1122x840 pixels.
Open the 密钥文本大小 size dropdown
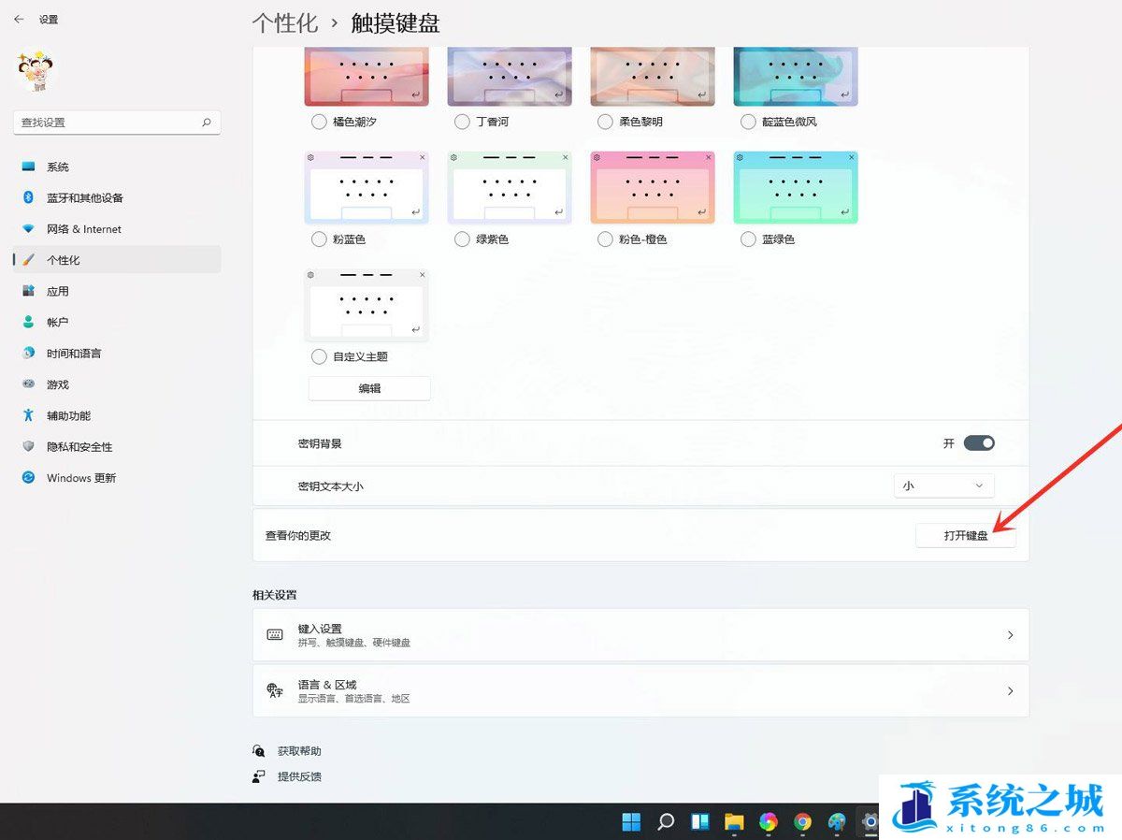coord(943,485)
